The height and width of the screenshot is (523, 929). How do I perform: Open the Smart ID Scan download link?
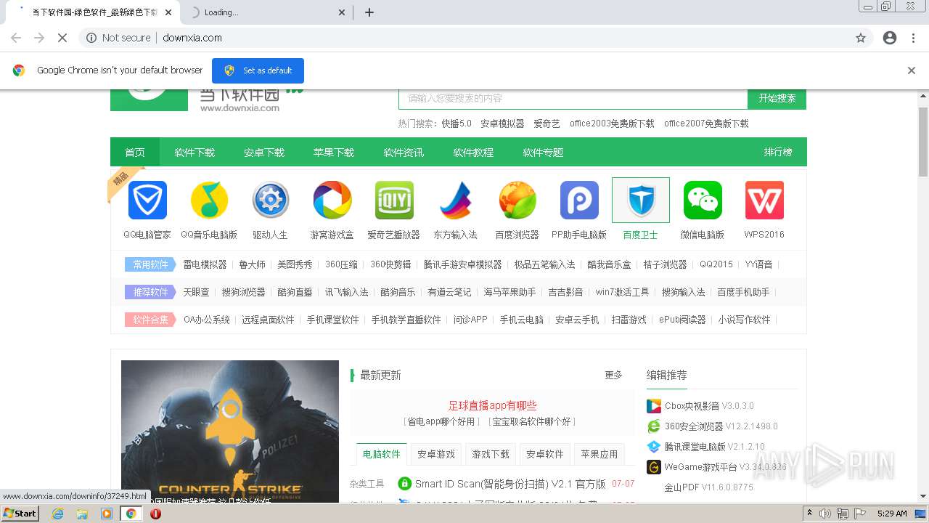(x=510, y=484)
